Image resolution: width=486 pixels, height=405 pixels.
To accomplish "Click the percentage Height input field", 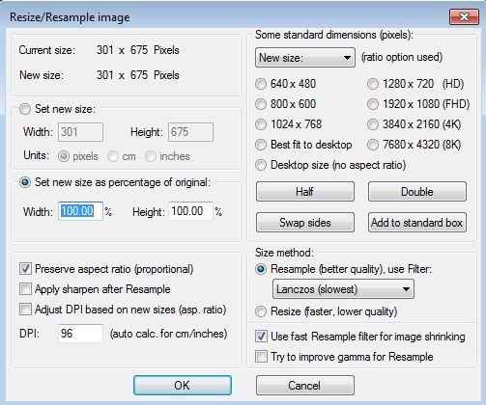I will [x=190, y=211].
